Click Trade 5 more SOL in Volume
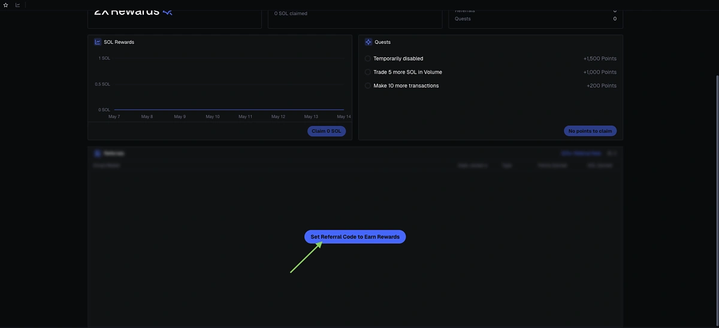Viewport: 719px width, 328px height. [x=407, y=72]
